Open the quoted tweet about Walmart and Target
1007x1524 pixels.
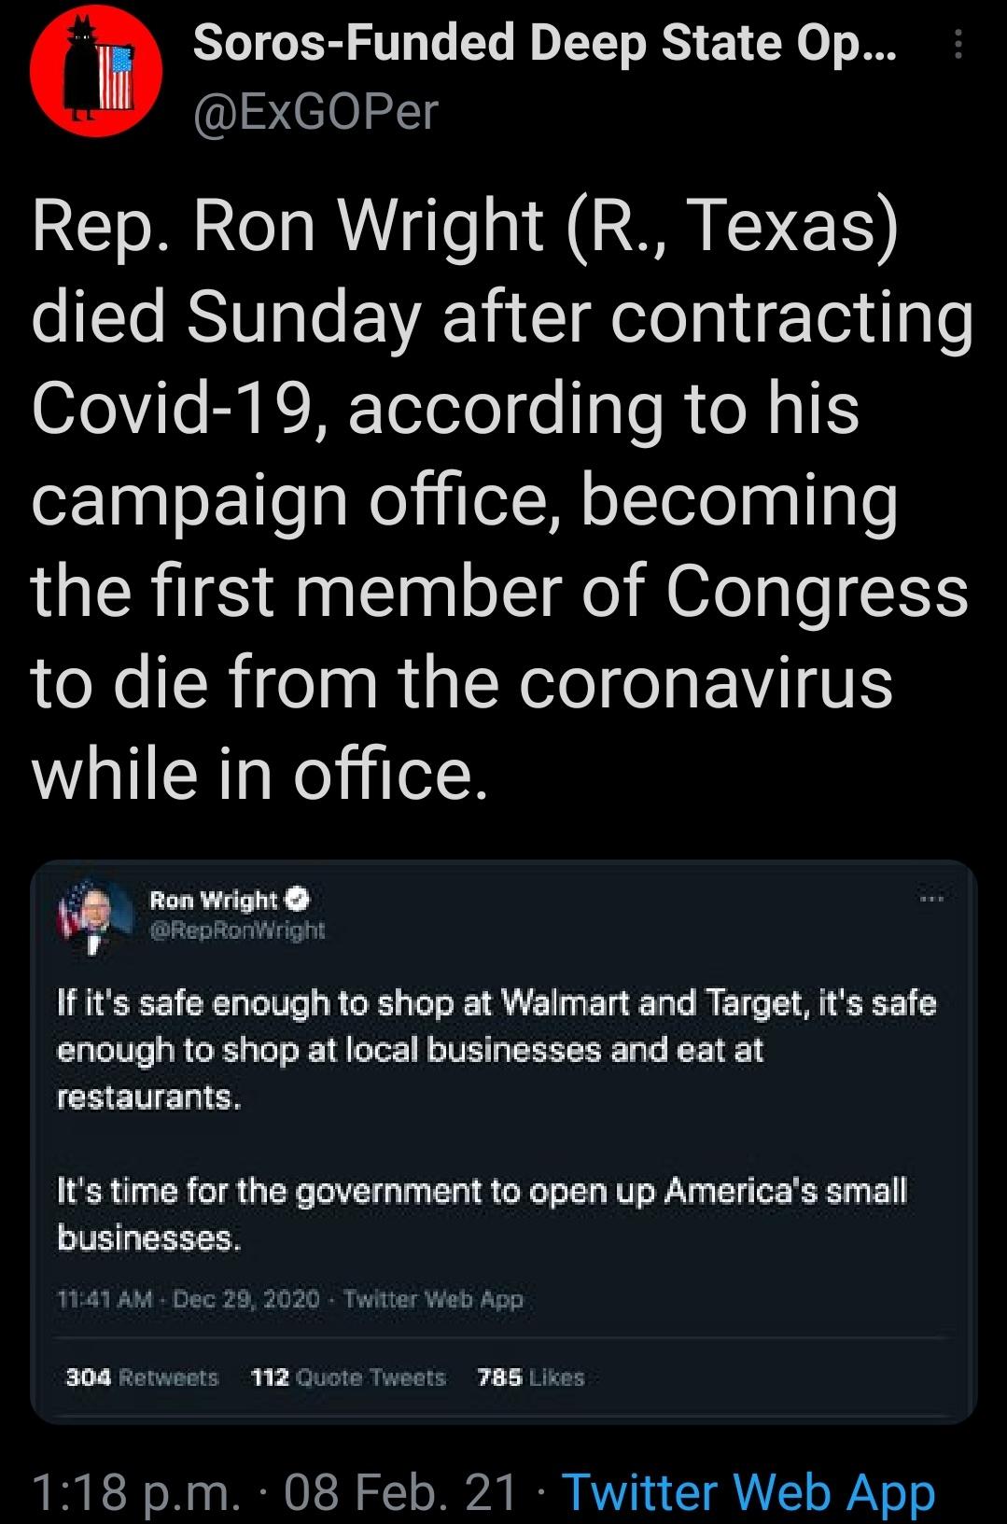tap(496, 1049)
